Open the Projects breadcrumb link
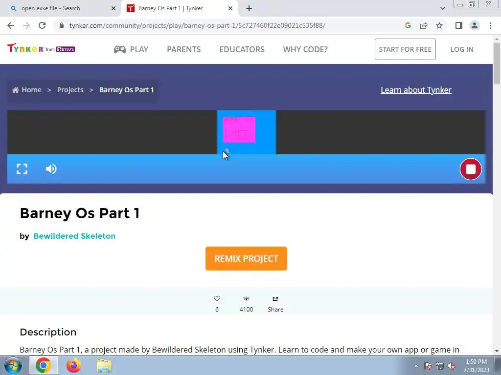Image resolution: width=501 pixels, height=375 pixels. click(70, 90)
